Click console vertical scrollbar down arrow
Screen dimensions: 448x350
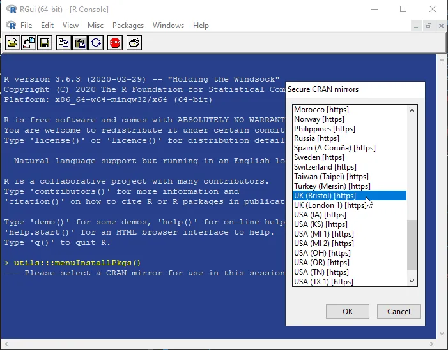(442, 333)
